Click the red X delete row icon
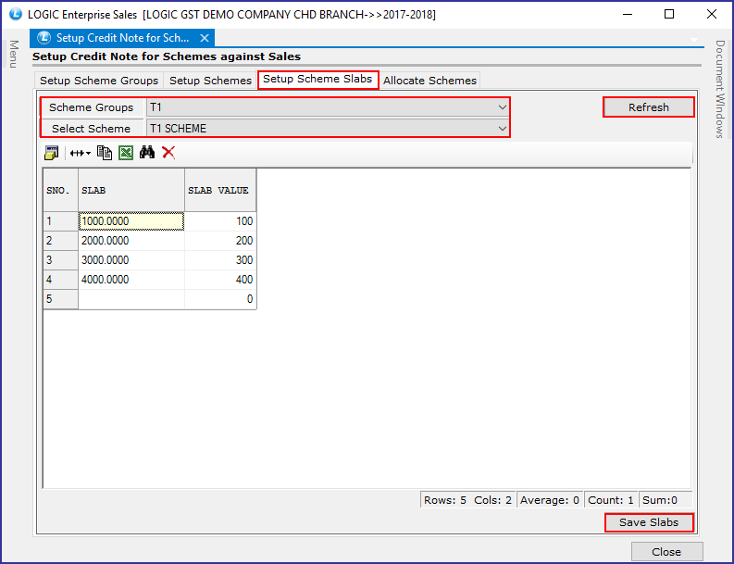This screenshot has height=564, width=734. (x=168, y=152)
